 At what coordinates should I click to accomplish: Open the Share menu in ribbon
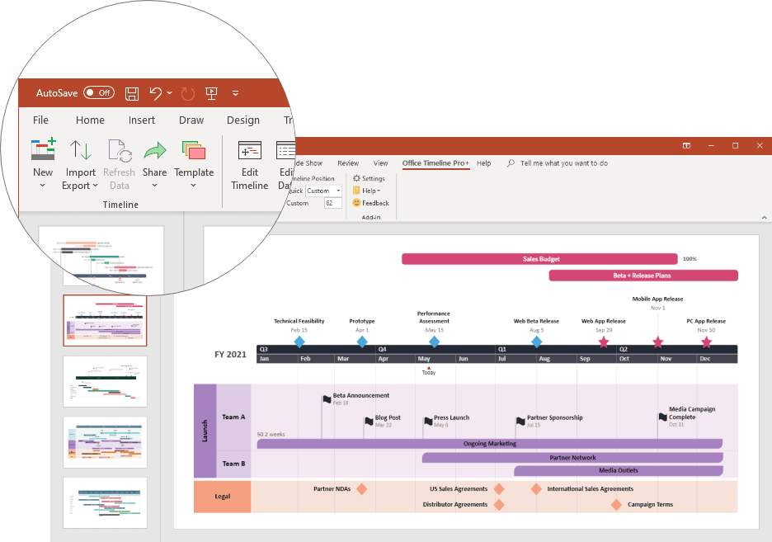pyautogui.click(x=154, y=165)
